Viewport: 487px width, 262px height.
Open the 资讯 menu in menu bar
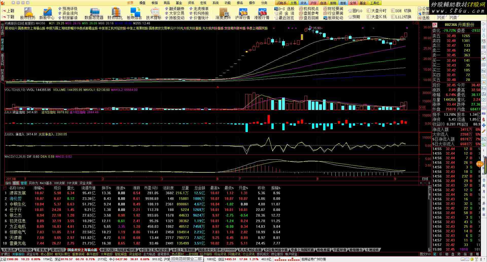(x=191, y=3)
